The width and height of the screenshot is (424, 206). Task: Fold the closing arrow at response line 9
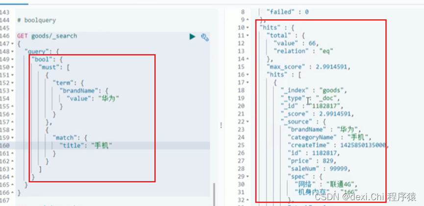pos(248,20)
